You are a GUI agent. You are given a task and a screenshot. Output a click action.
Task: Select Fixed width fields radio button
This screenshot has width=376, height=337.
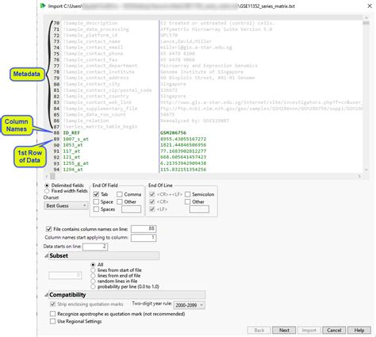(47, 191)
